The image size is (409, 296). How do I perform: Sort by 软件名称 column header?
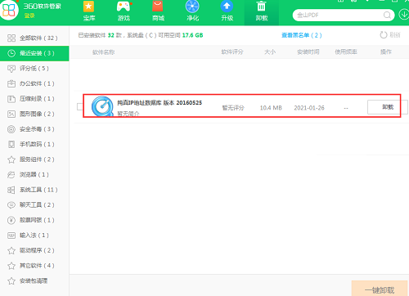(103, 52)
